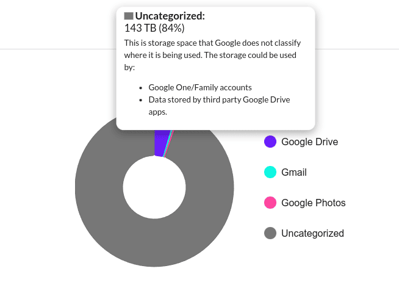Click the 143 TB (84%) value text
The height and width of the screenshot is (299, 399).
click(154, 28)
